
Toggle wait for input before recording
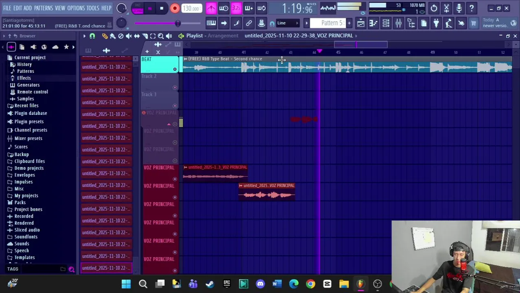coord(224,8)
